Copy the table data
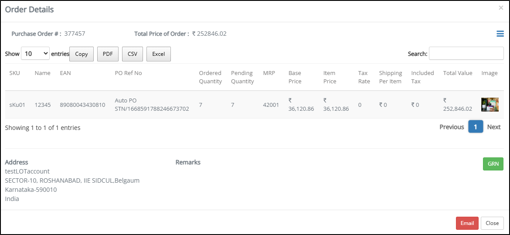 [x=82, y=54]
